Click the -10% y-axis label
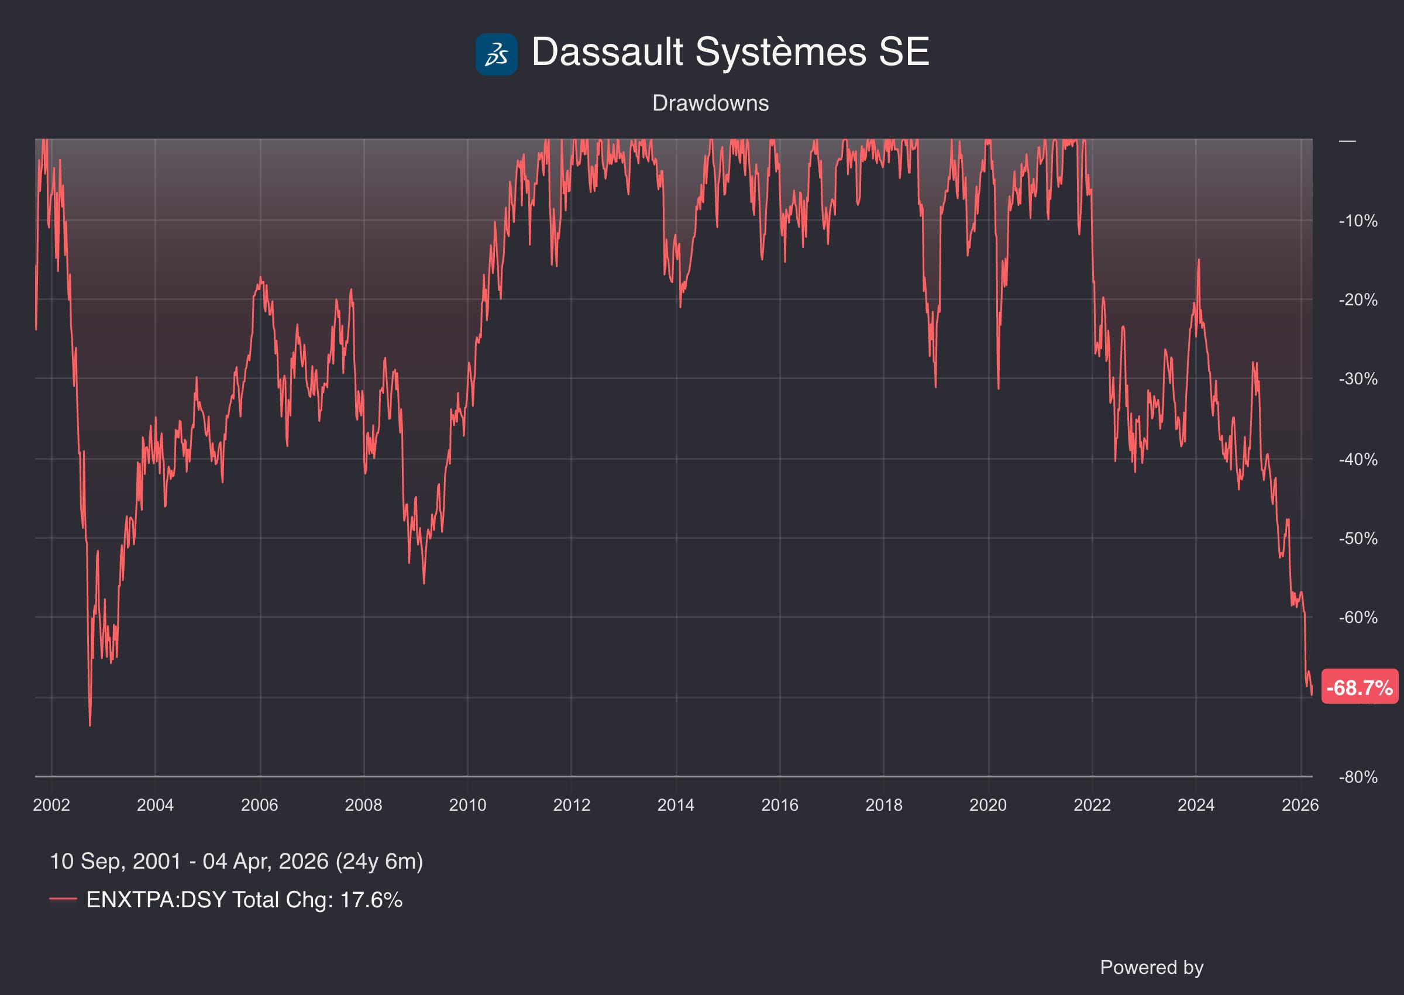The width and height of the screenshot is (1404, 995). pyautogui.click(x=1357, y=221)
